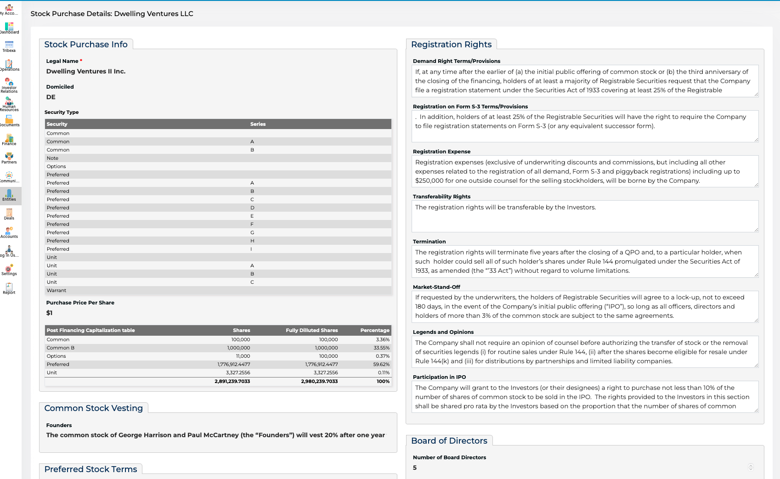The image size is (780, 479).
Task: Open Tribexa from the sidebar
Action: [9, 46]
